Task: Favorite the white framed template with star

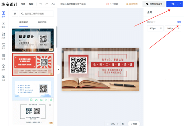Action: 50,105
